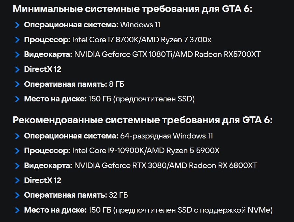This screenshot has width=294, height=222.
Task: Click the chevron next to Intel Core i9-10900K
Action: [x=17, y=150]
